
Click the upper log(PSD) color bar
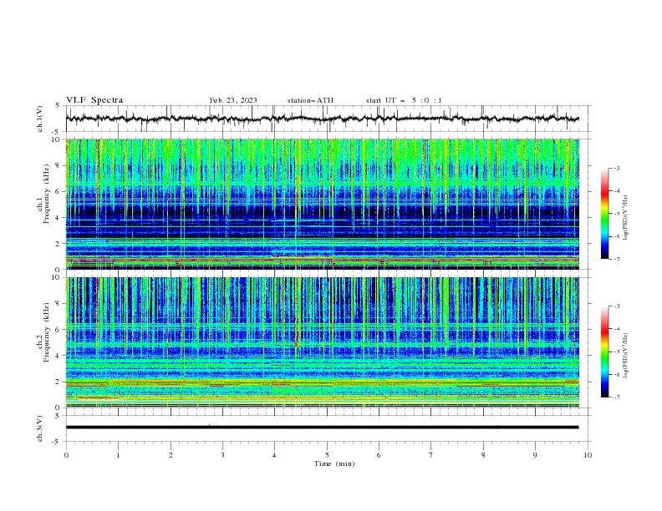click(605, 213)
